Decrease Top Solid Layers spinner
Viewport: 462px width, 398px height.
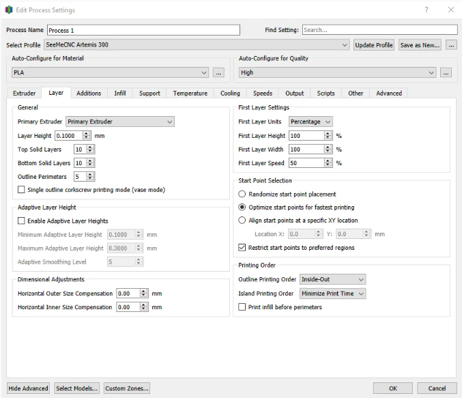(90, 152)
